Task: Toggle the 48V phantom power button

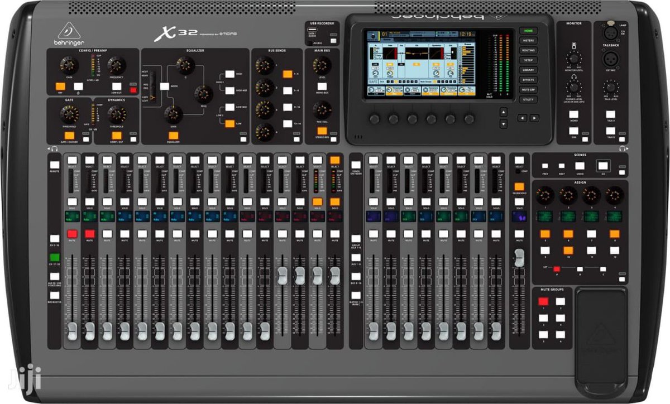Action: pyautogui.click(x=60, y=86)
